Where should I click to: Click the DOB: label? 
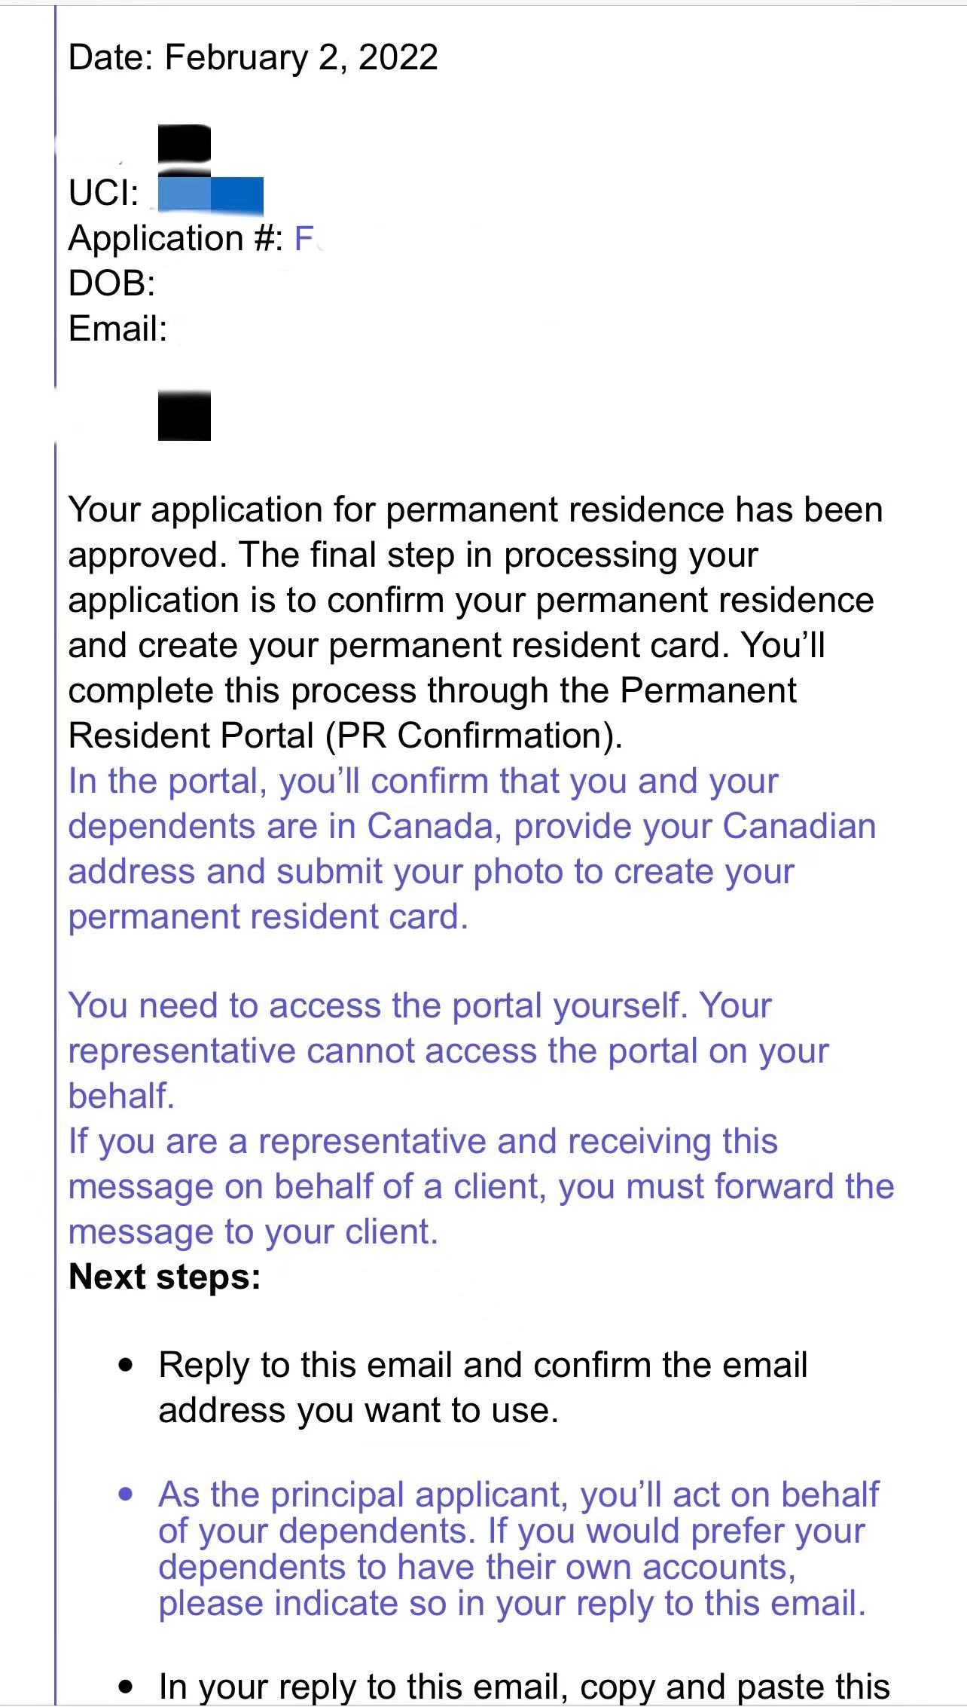pyautogui.click(x=111, y=284)
